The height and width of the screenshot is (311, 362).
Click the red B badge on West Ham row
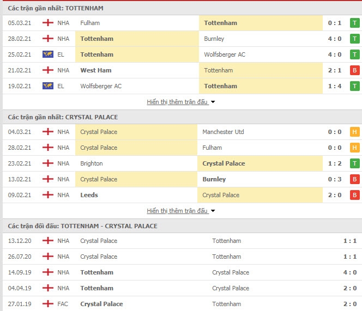[354, 70]
